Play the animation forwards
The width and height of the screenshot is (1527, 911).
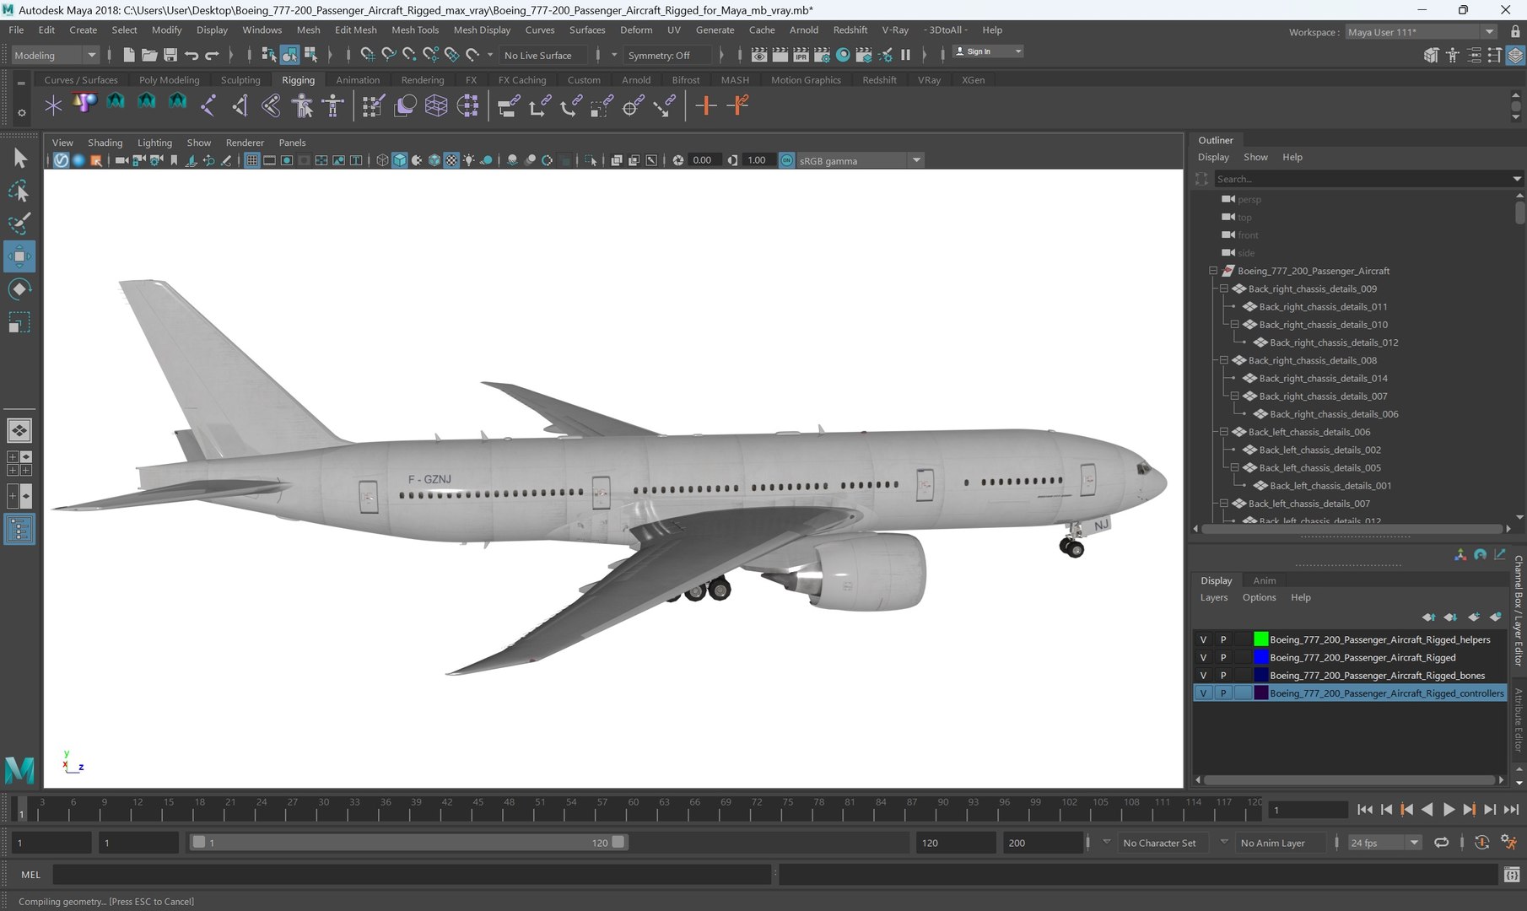tap(1449, 809)
